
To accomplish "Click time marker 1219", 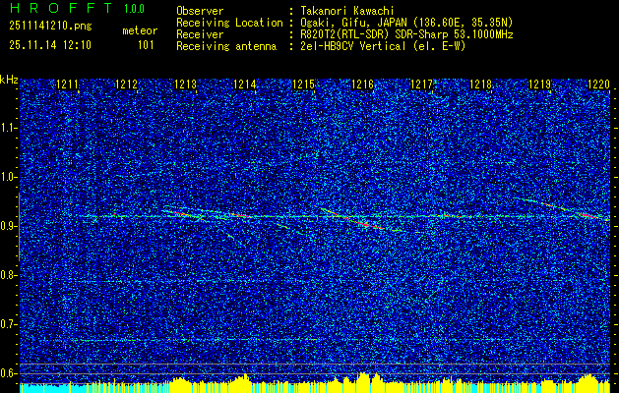I will pyautogui.click(x=539, y=84).
